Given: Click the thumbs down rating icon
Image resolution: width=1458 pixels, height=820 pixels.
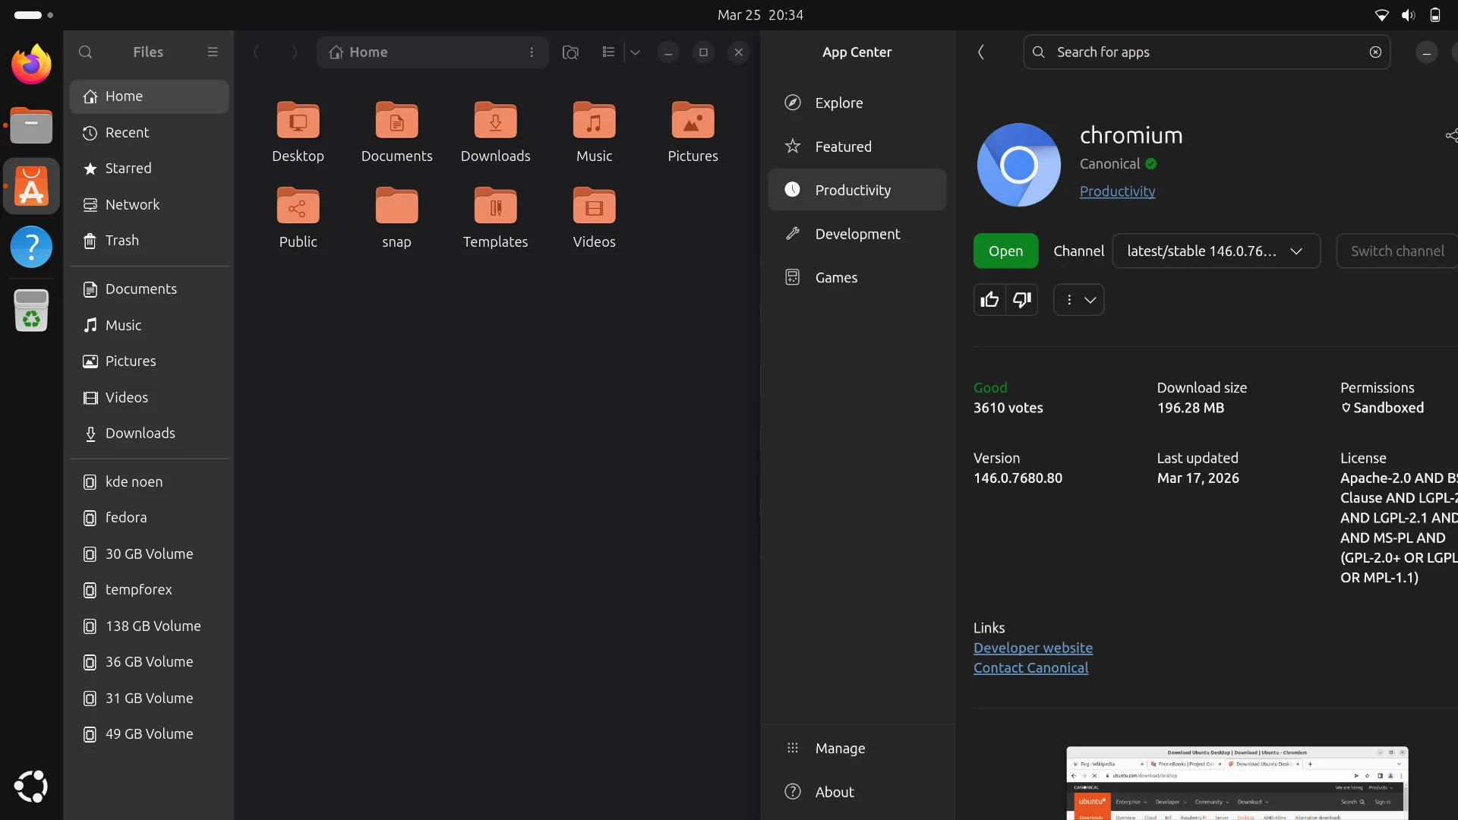Looking at the screenshot, I should click(x=1022, y=300).
